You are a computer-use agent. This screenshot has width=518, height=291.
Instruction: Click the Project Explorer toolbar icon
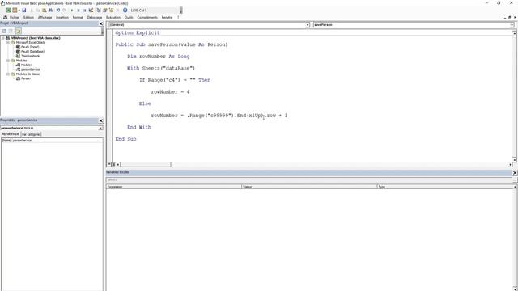click(99, 11)
